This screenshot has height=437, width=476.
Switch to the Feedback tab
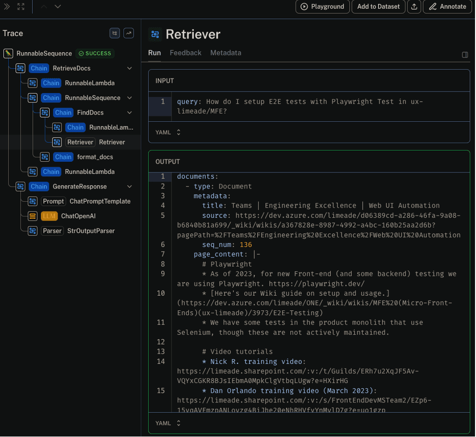[185, 53]
